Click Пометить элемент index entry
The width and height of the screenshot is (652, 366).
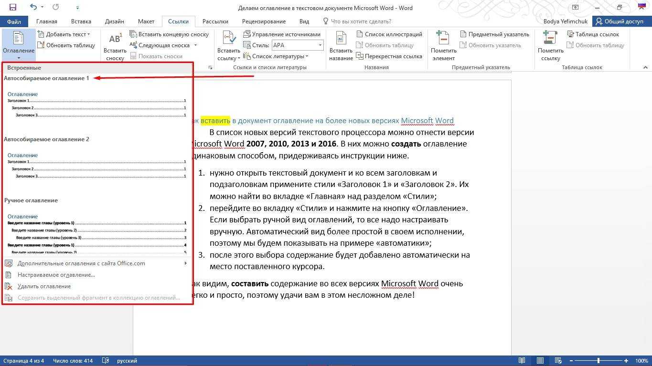coord(444,47)
